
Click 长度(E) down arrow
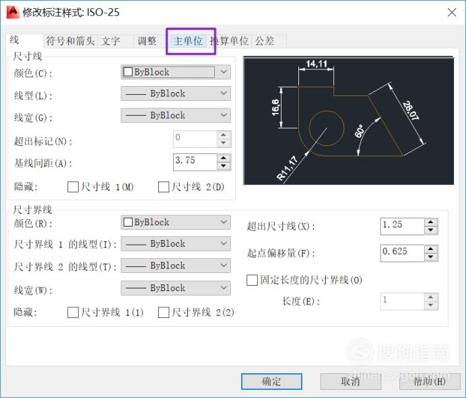[x=431, y=305]
